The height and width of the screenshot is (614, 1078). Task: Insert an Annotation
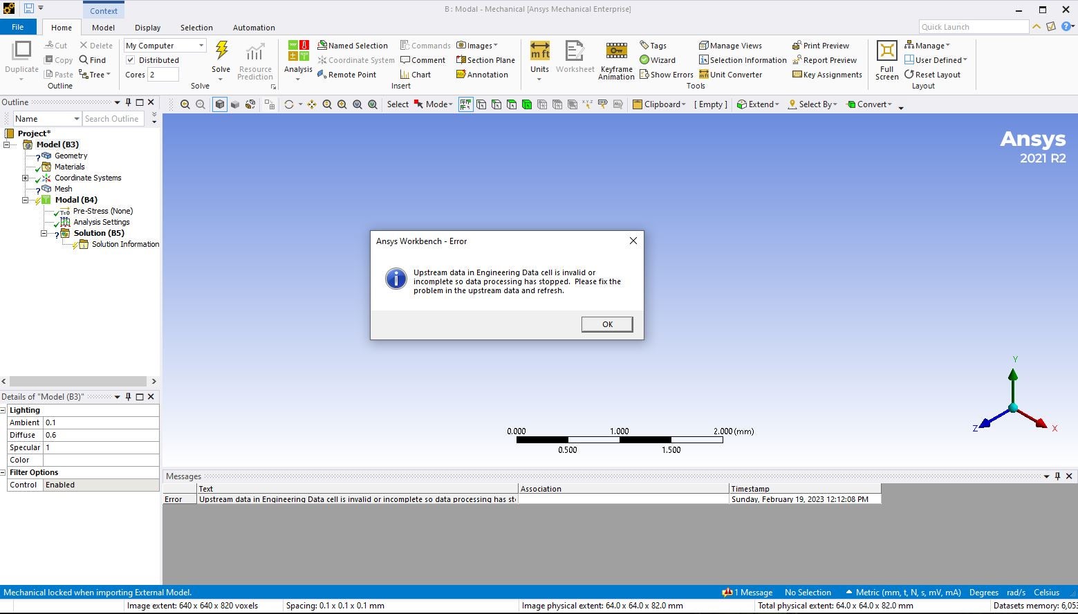click(482, 75)
